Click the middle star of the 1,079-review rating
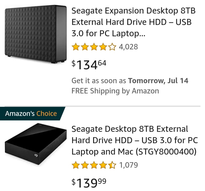The height and width of the screenshot is (191, 205). pyautogui.click(x=94, y=165)
